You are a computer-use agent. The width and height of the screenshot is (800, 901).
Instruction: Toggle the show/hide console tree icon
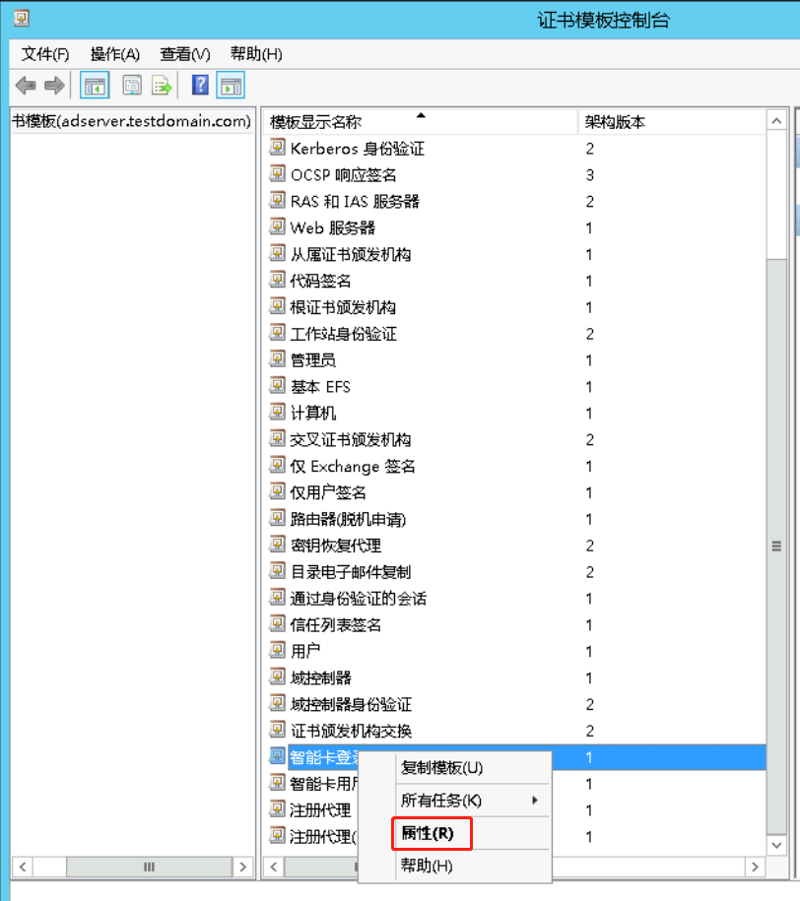coord(95,86)
